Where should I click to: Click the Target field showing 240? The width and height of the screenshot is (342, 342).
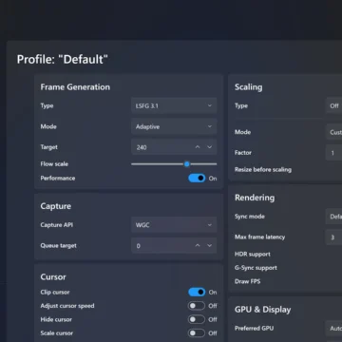coord(174,147)
